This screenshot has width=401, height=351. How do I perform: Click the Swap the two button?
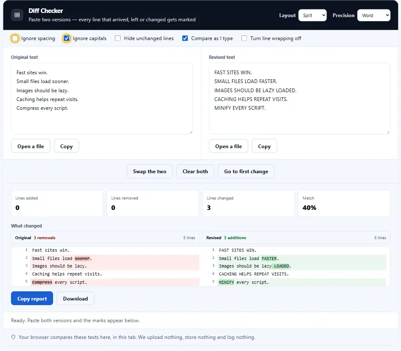coord(150,172)
